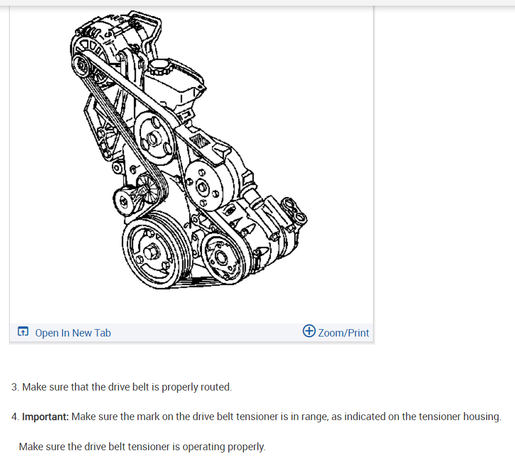The width and height of the screenshot is (515, 465).
Task: Click 'as indicated on the tensioner housing' text
Action: click(416, 417)
